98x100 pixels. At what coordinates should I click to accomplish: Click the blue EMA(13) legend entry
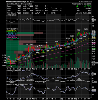(x=11, y=34)
